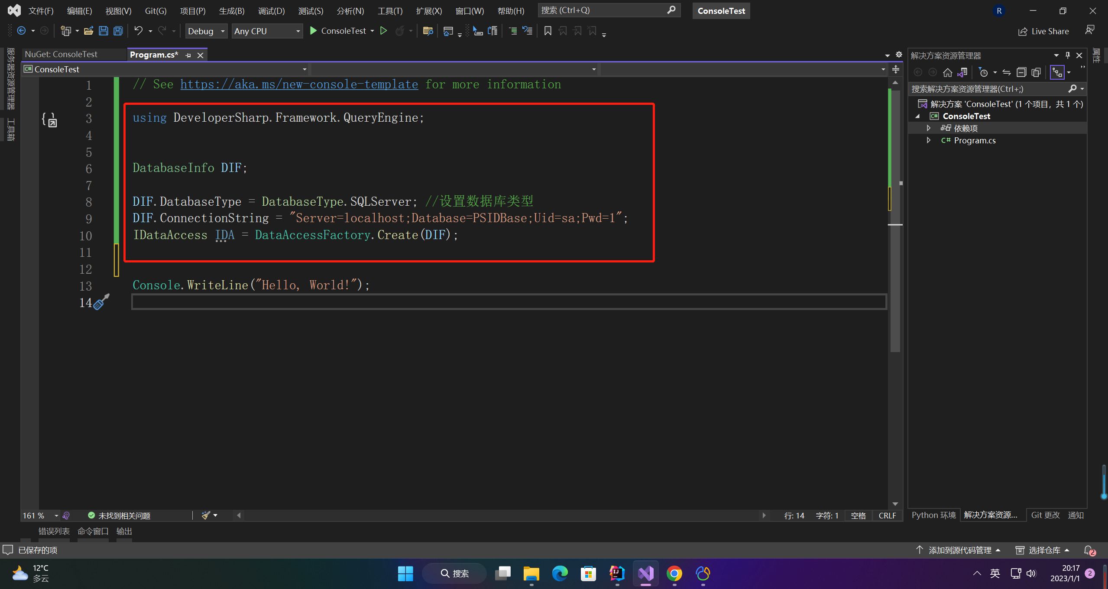Open Chrome from the Windows taskbar
This screenshot has height=589, width=1108.
[674, 573]
